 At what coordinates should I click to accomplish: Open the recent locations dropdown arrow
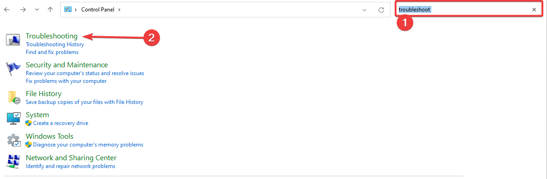(x=37, y=10)
